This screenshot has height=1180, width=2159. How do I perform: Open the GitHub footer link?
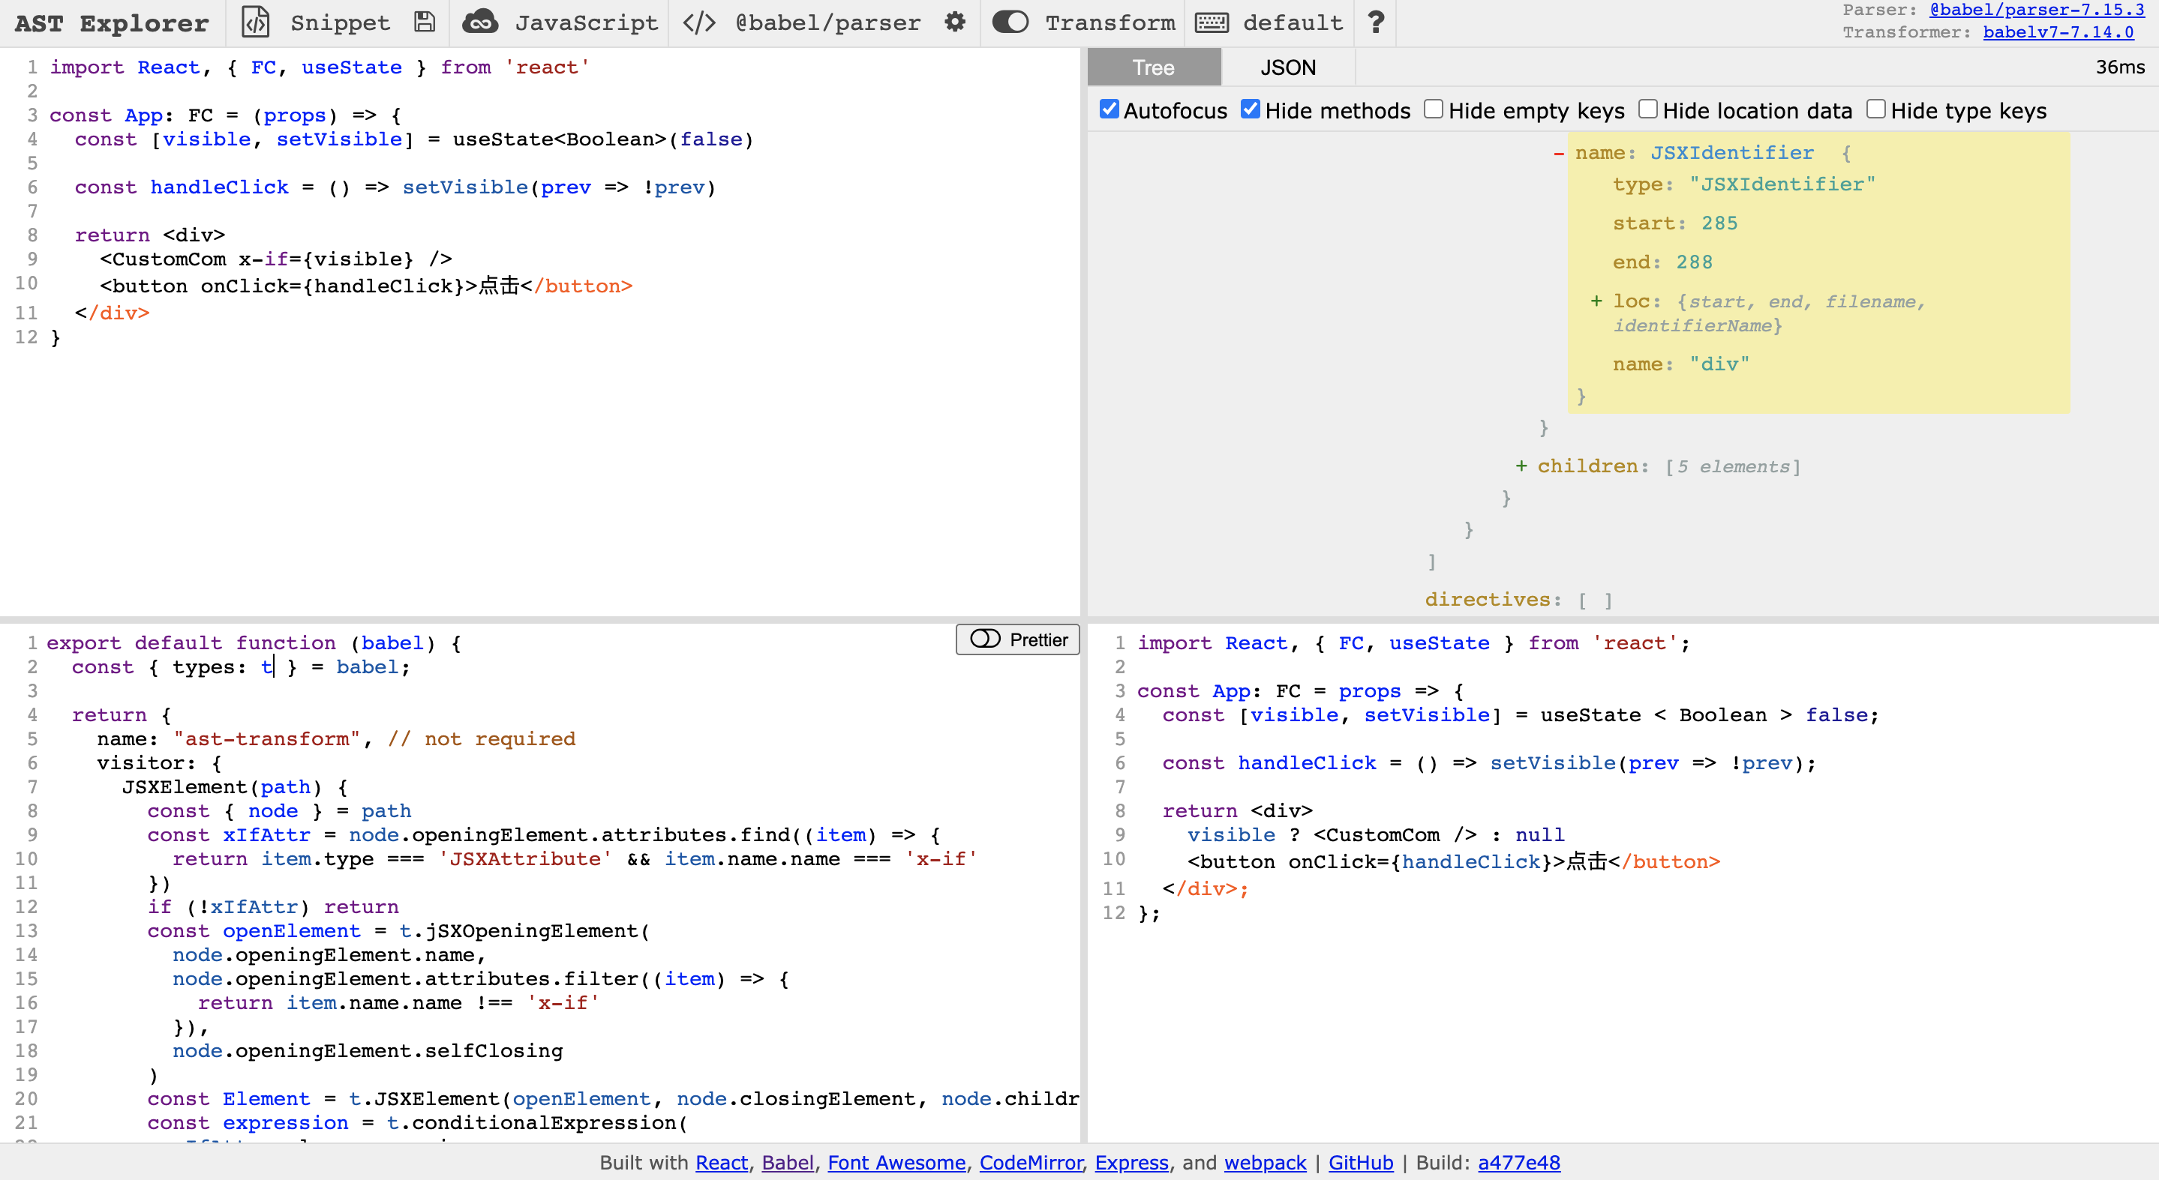(x=1360, y=1163)
